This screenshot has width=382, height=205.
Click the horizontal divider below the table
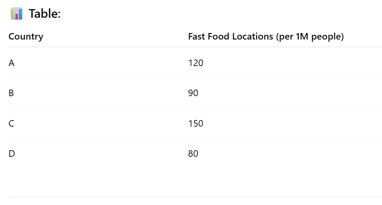(x=195, y=197)
